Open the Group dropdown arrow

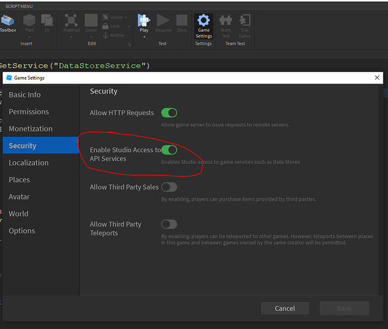pos(126,17)
